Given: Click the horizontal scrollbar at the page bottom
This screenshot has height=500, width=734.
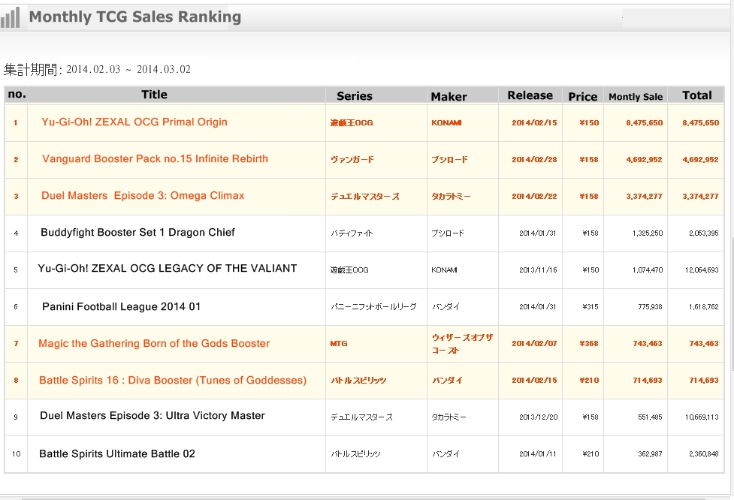Looking at the screenshot, I should pos(363,498).
